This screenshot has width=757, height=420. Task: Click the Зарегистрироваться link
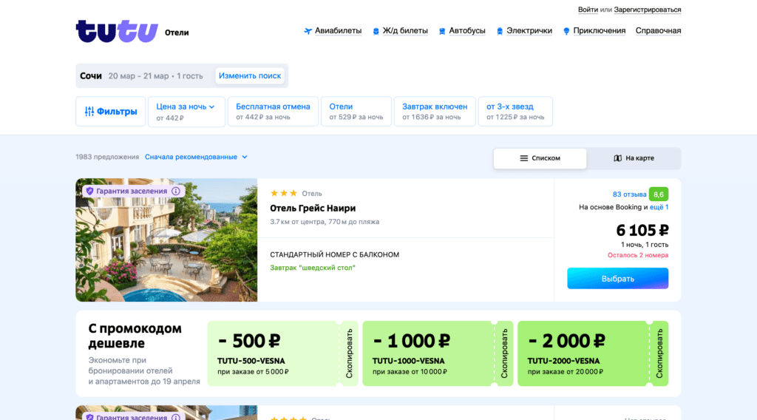point(648,10)
